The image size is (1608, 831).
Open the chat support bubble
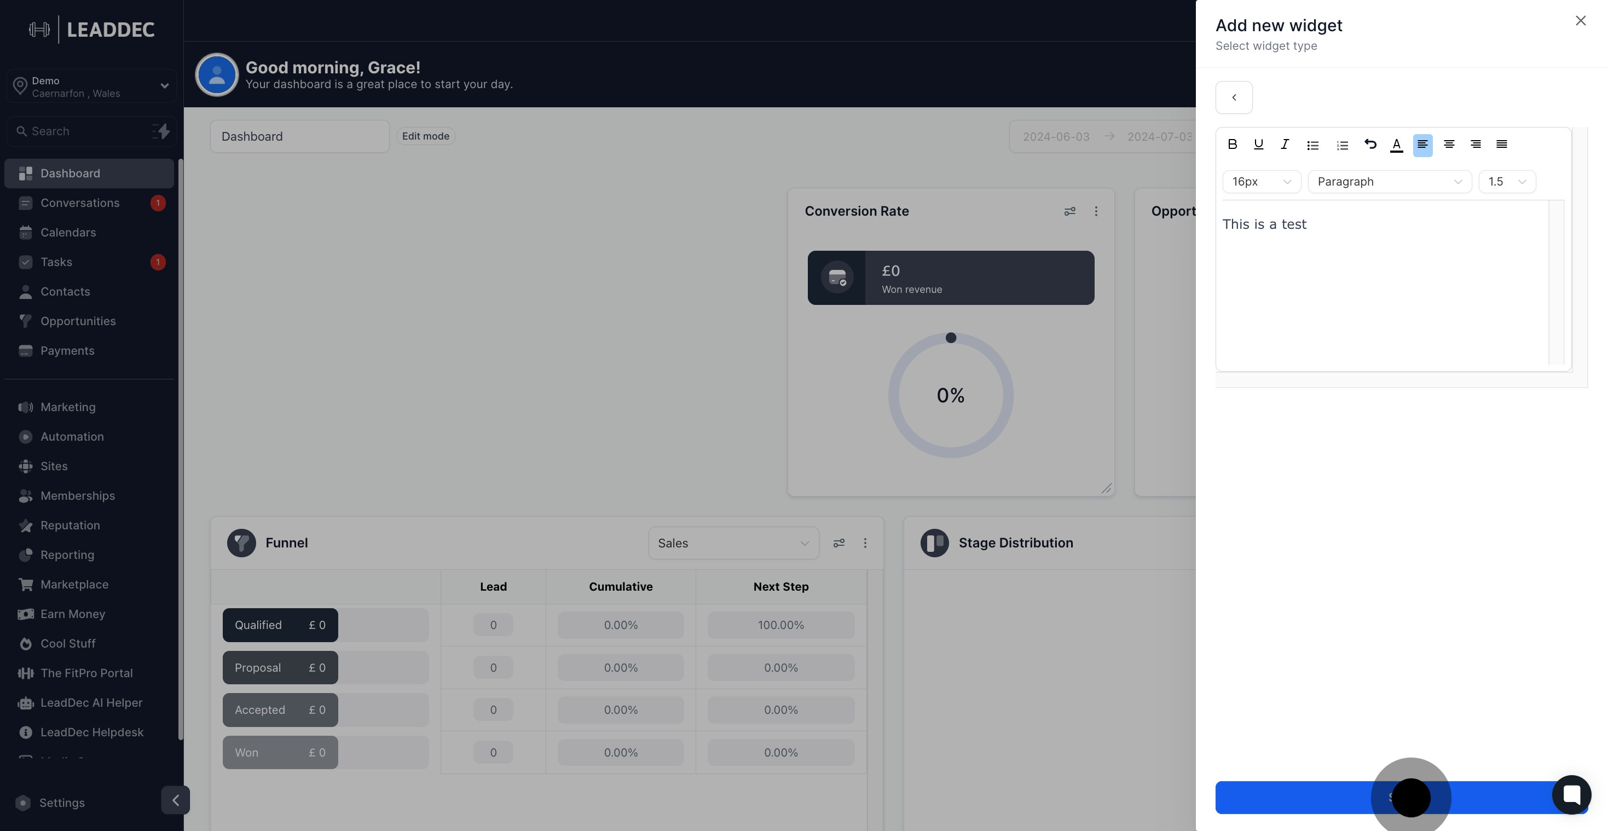pos(1571,794)
